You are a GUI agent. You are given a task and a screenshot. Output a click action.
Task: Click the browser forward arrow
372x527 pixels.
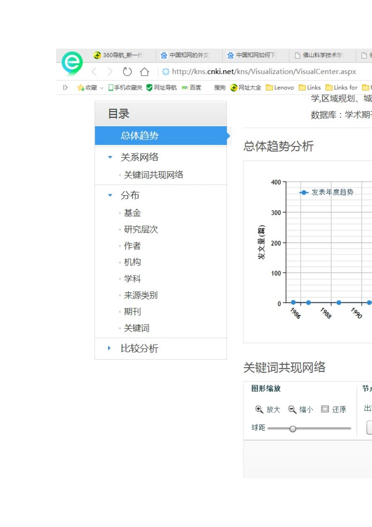pyautogui.click(x=110, y=72)
